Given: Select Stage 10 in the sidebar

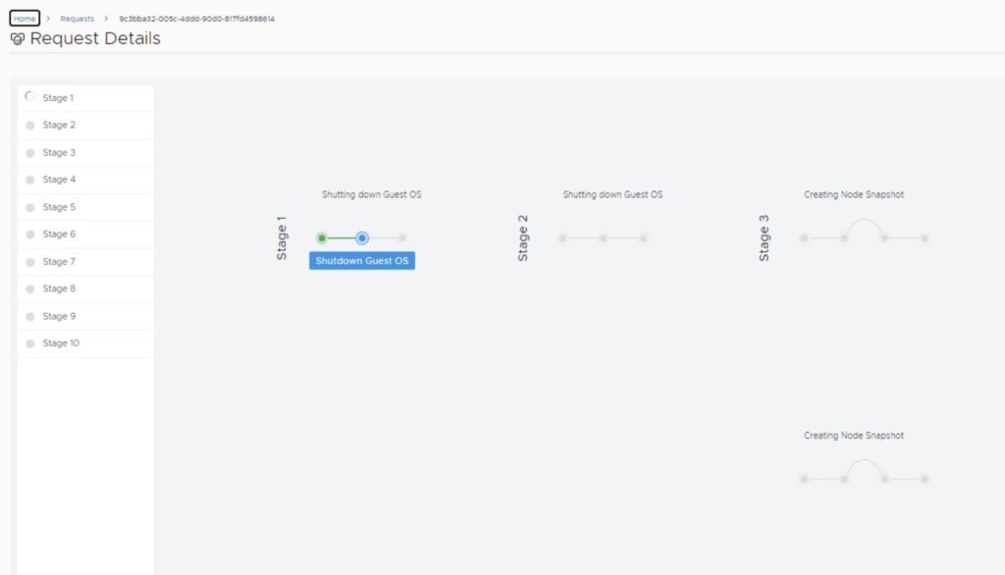Looking at the screenshot, I should [61, 343].
